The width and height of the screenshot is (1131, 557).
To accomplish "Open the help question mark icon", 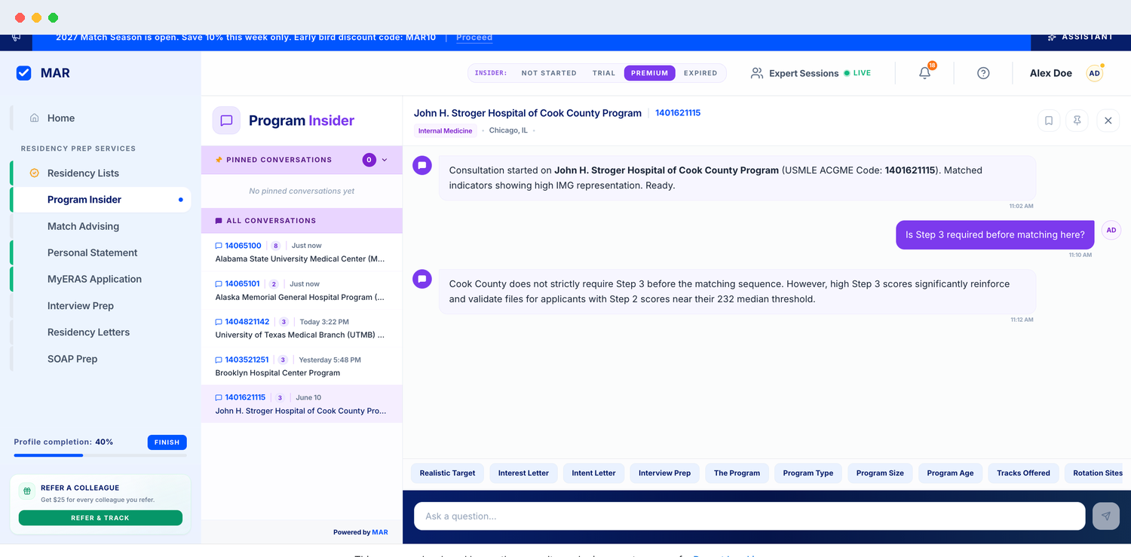I will tap(983, 73).
